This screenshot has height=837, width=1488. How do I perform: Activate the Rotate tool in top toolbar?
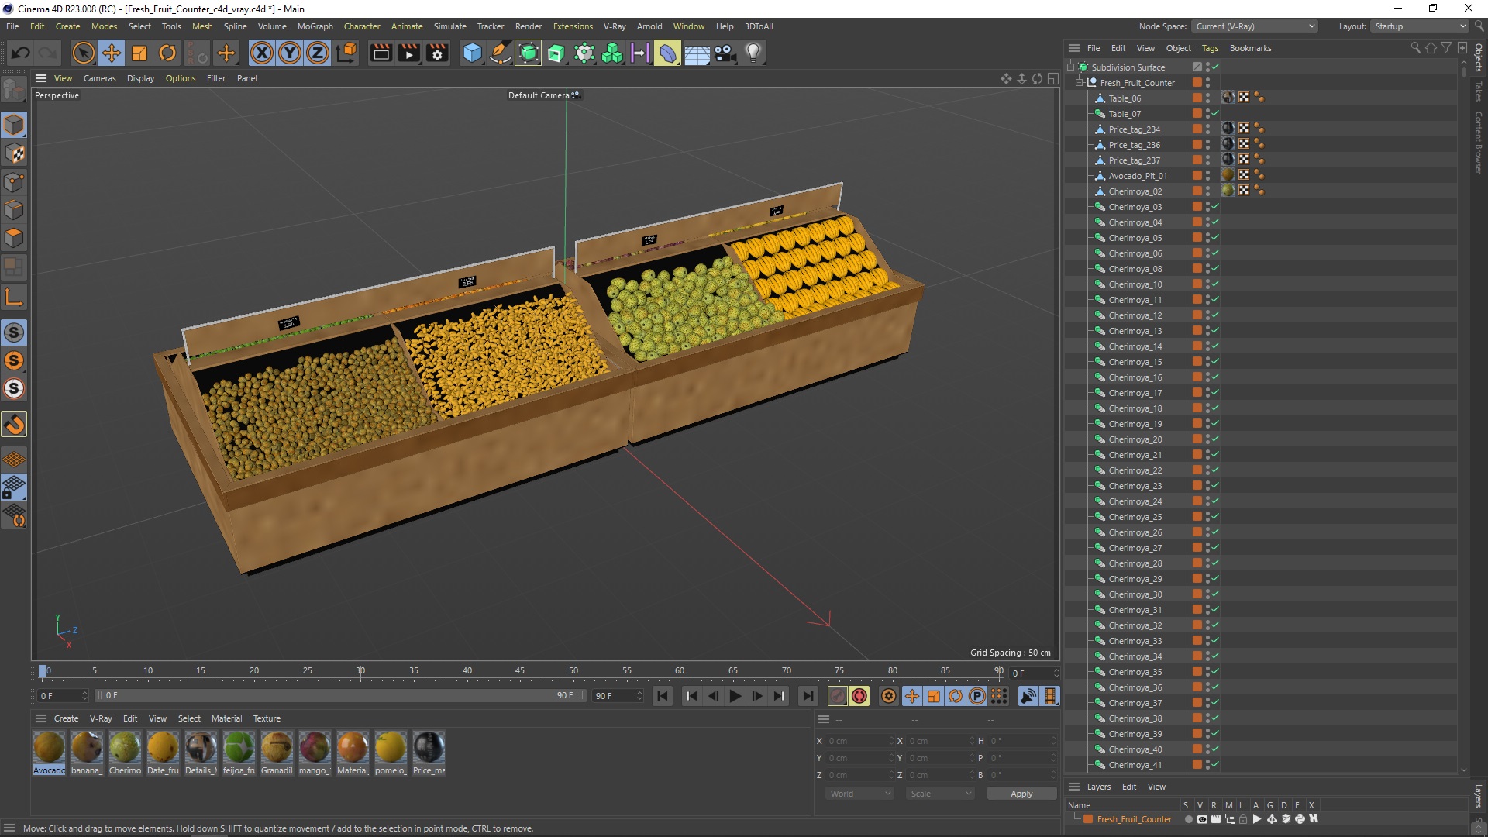pos(167,53)
